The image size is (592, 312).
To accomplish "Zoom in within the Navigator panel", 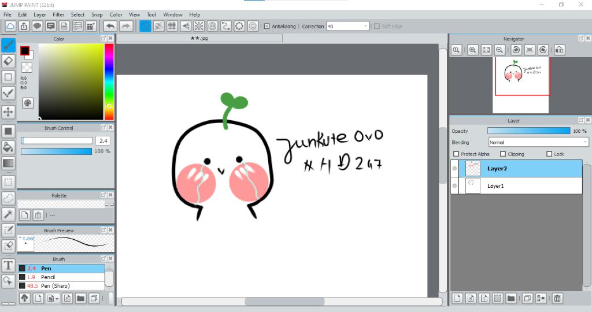I will [x=473, y=50].
